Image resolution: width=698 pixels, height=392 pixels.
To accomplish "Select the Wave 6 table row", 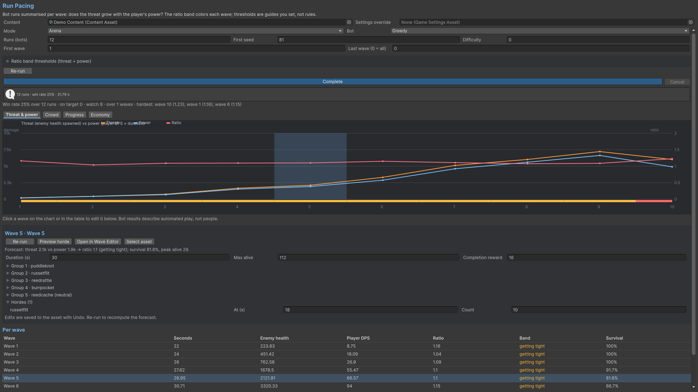I will coord(347,386).
